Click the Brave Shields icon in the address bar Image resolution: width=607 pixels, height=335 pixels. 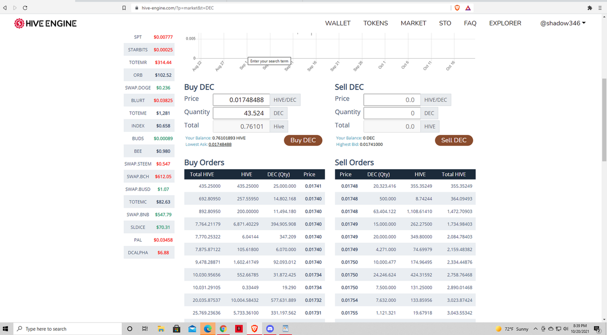click(x=457, y=8)
